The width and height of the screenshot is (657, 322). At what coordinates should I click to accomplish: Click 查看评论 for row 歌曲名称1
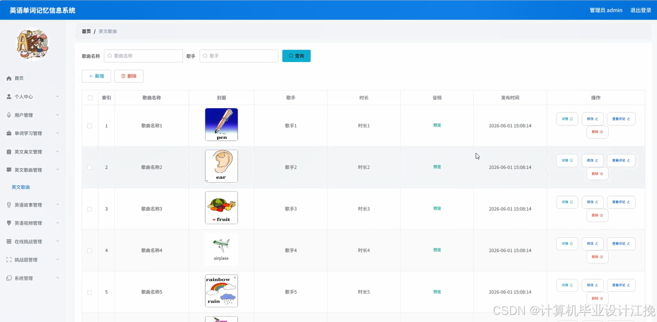(x=621, y=119)
